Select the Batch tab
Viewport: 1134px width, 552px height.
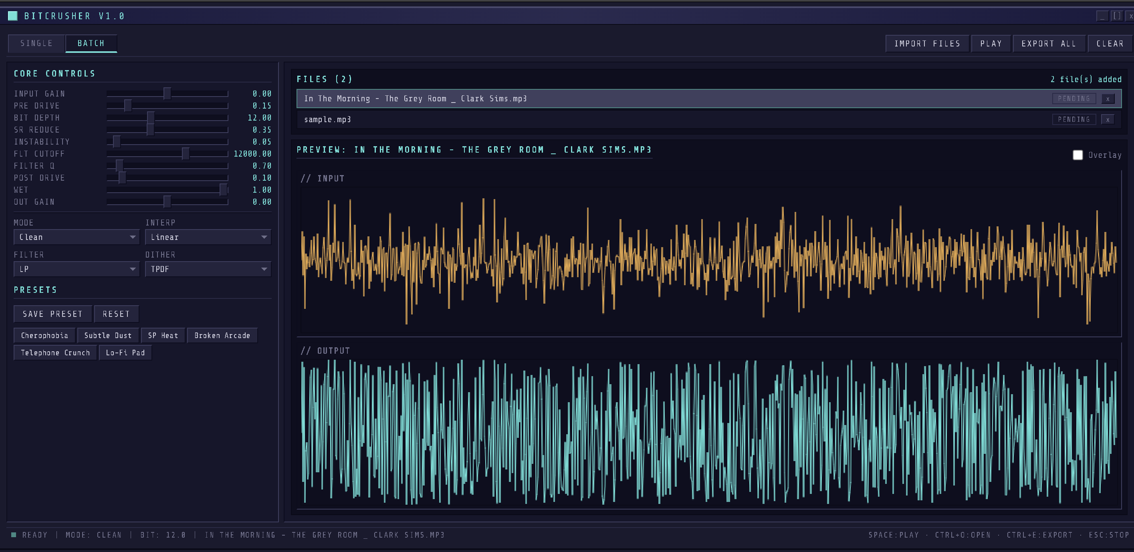pyautogui.click(x=91, y=43)
